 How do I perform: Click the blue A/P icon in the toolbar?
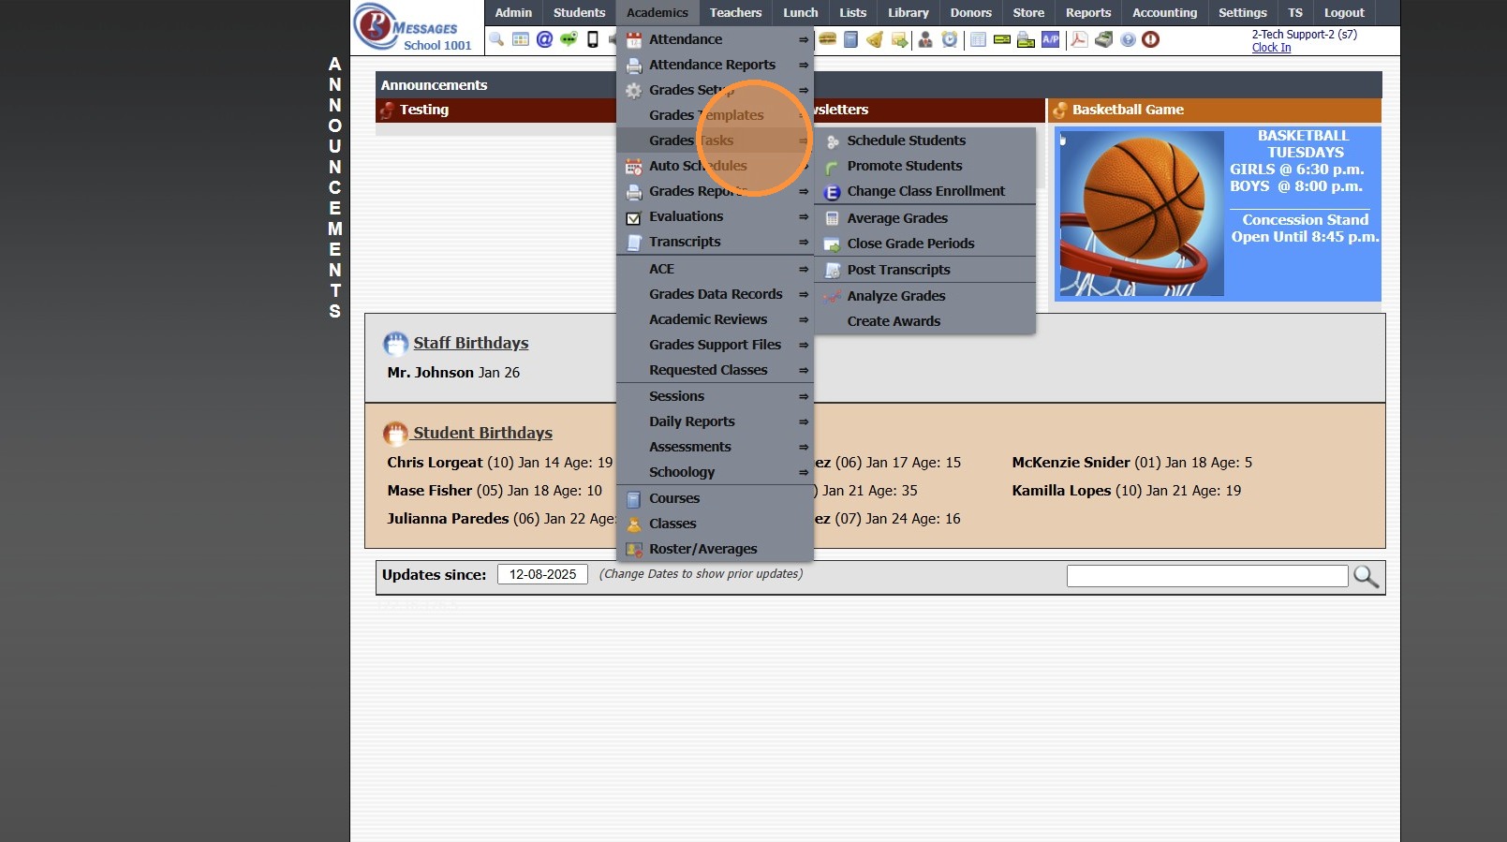[x=1051, y=39]
